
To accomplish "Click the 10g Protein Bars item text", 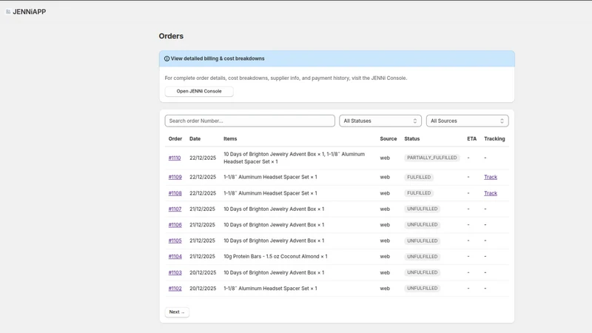I will [275, 257].
